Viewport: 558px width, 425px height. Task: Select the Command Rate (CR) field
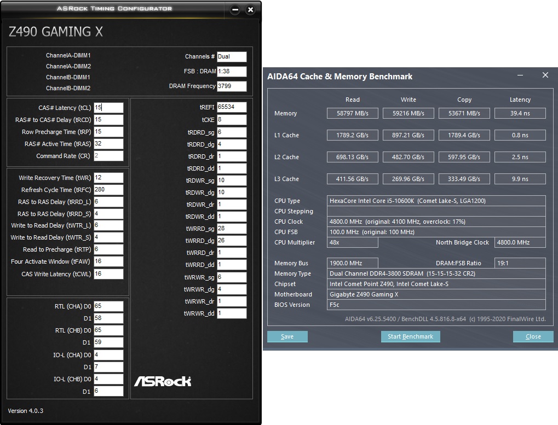pos(108,156)
